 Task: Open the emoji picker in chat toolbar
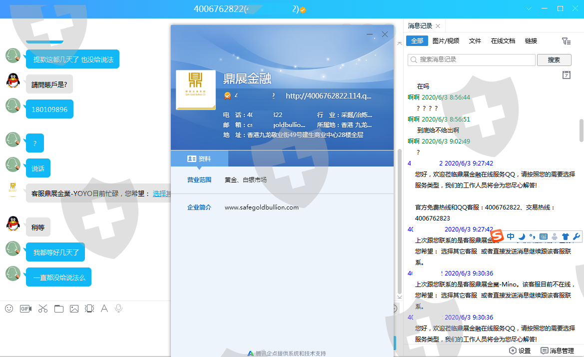[x=9, y=308]
